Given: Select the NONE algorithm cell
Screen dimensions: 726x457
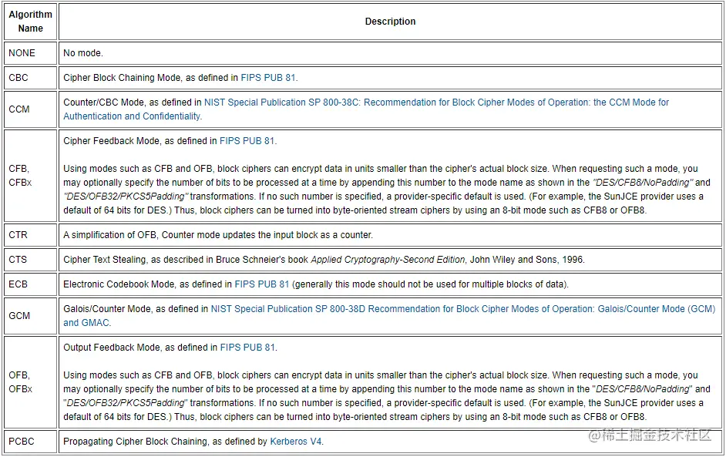Looking at the screenshot, I should point(31,52).
